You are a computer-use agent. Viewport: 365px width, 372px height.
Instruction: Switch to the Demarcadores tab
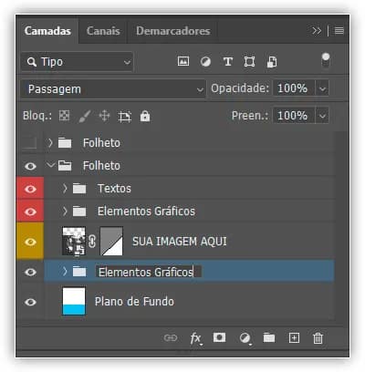point(173,31)
